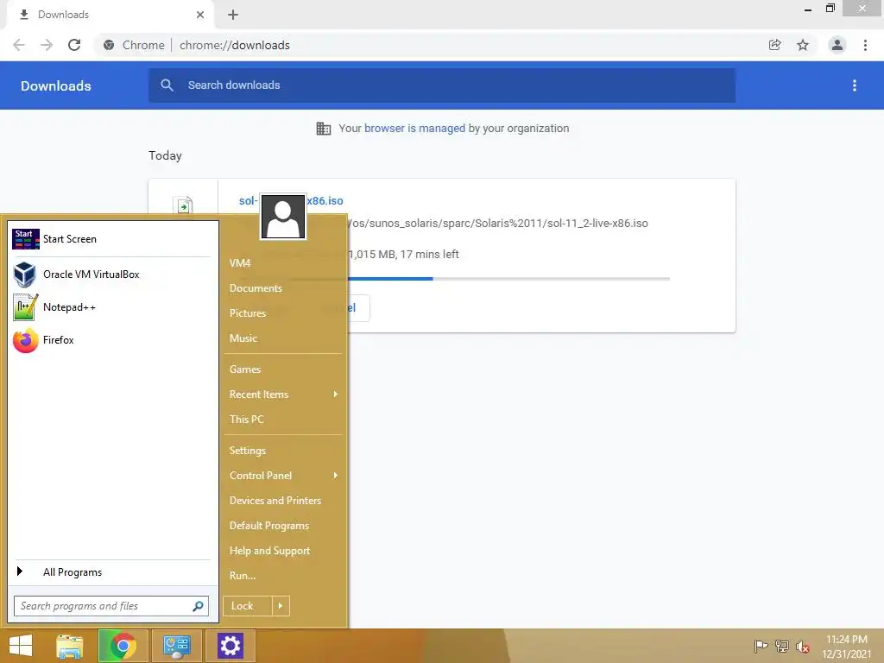The height and width of the screenshot is (663, 884).
Task: Open File Explorer from taskbar
Action: 69,646
